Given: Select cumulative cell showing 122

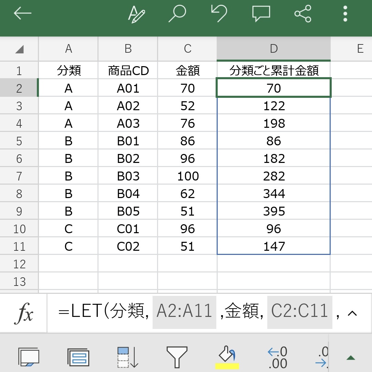Looking at the screenshot, I should (x=273, y=106).
